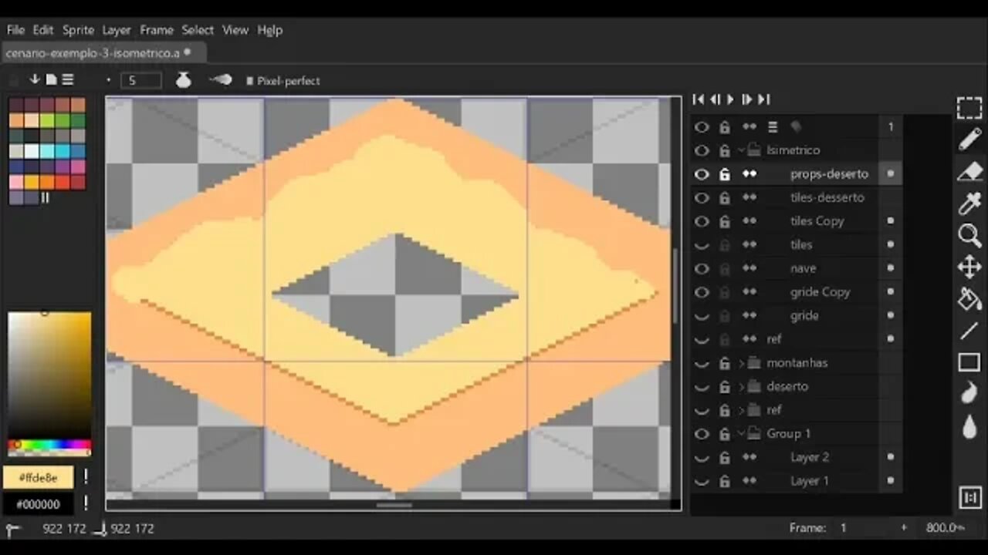
Task: Select the Pencil tool
Action: [x=969, y=140]
